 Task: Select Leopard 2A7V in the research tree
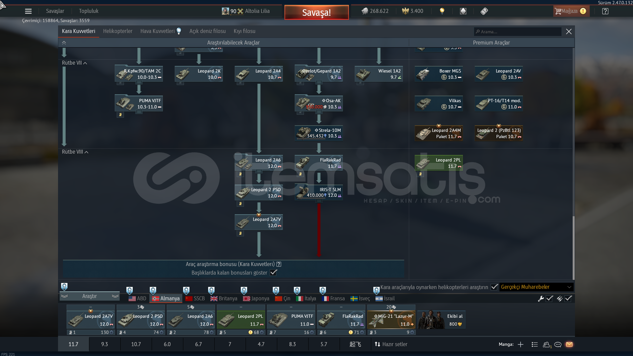259,222
